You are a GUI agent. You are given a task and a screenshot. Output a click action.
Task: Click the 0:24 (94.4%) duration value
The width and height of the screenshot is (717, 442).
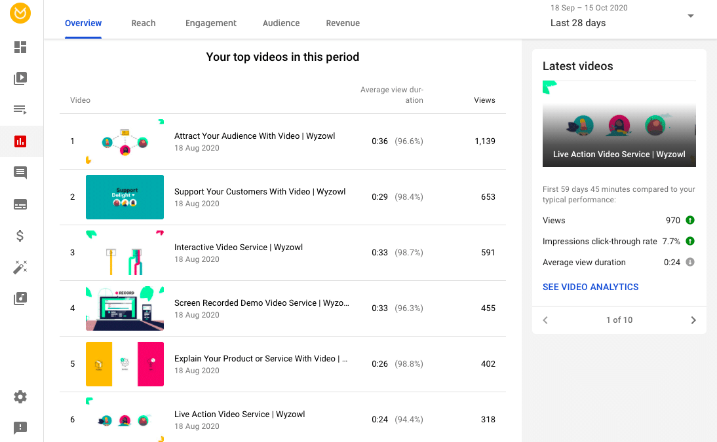click(x=397, y=420)
